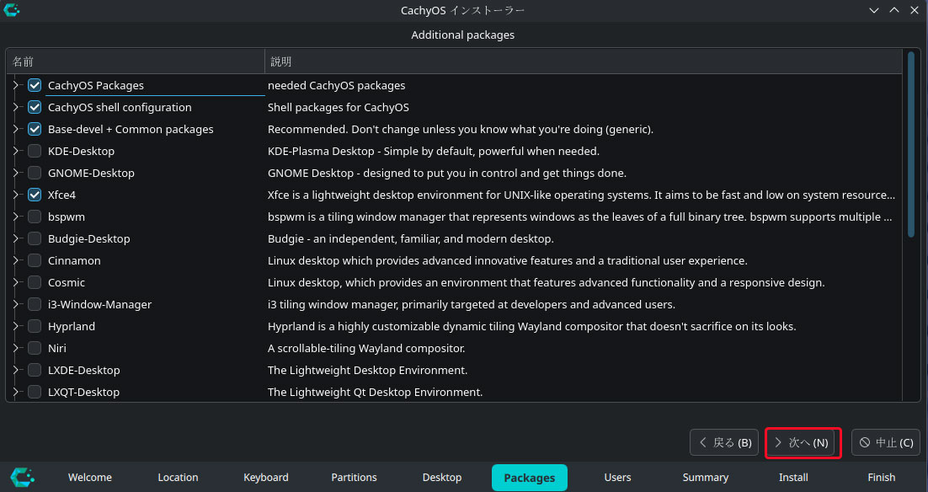Click the CachyOS logo in the title bar
This screenshot has width=928, height=492.
click(11, 10)
